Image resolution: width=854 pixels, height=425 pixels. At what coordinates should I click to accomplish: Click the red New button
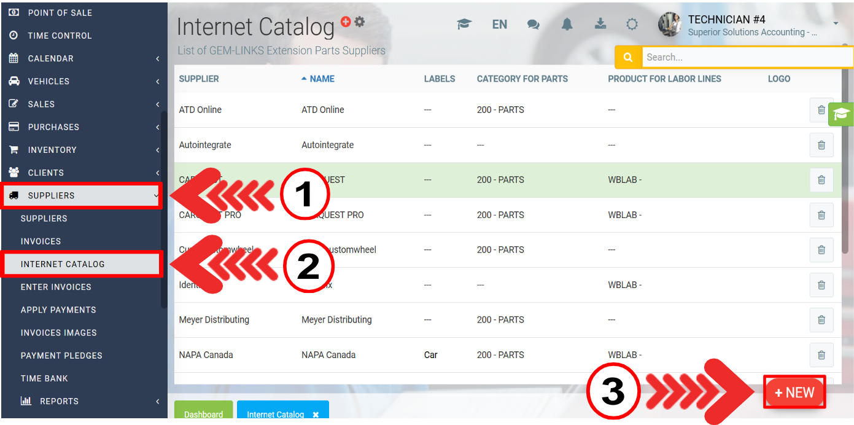pyautogui.click(x=794, y=392)
